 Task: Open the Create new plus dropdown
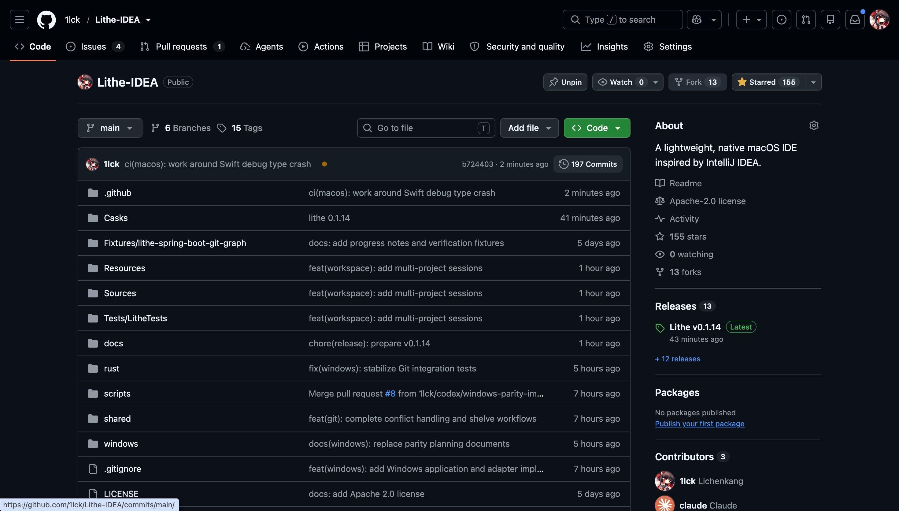tap(751, 20)
